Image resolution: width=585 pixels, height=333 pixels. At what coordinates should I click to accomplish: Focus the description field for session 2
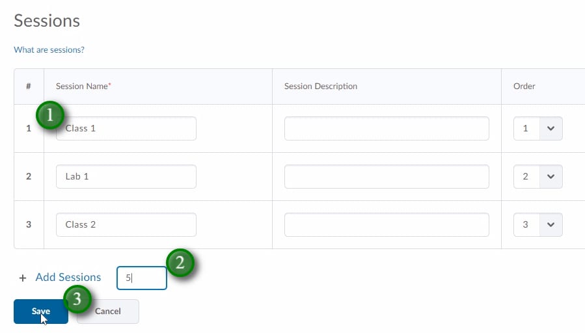pos(387,177)
